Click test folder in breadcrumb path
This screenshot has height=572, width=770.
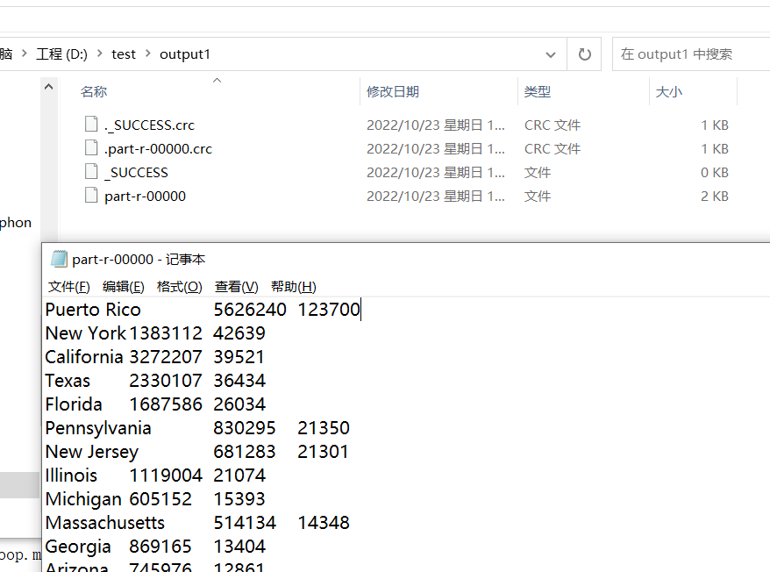(x=124, y=54)
